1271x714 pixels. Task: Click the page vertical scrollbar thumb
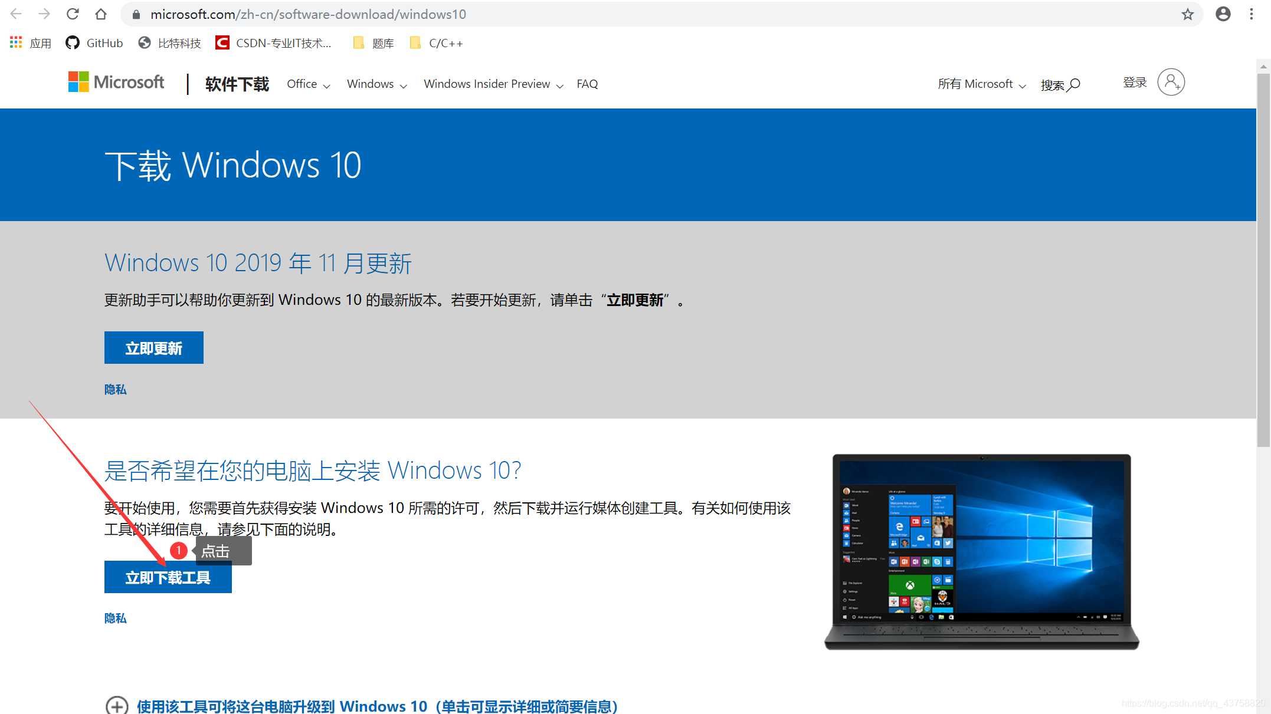click(x=1263, y=259)
